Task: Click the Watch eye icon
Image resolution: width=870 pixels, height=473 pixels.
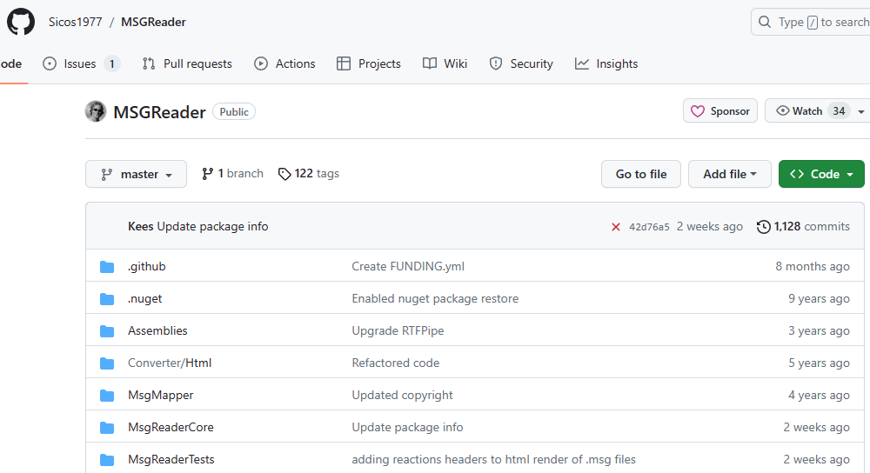Action: pyautogui.click(x=782, y=111)
